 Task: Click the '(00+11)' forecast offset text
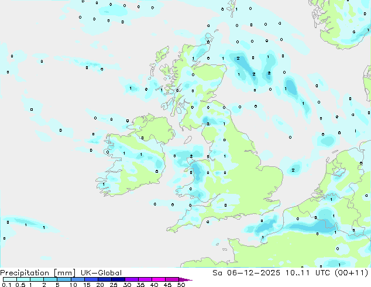pos(352,273)
